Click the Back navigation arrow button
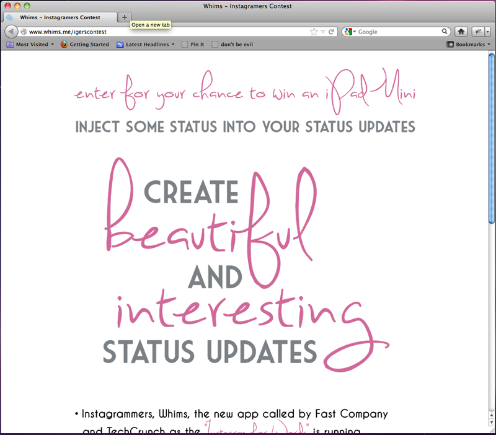 coord(11,32)
